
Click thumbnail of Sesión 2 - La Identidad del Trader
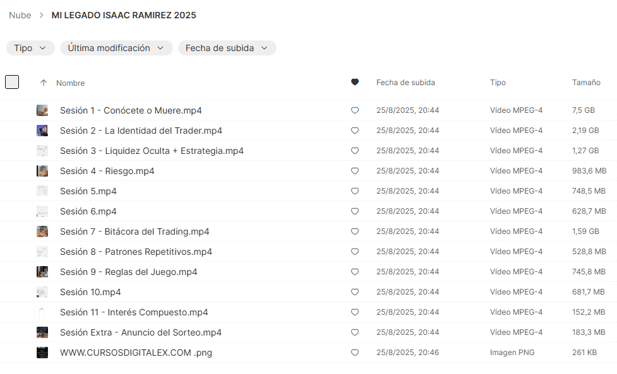(42, 131)
